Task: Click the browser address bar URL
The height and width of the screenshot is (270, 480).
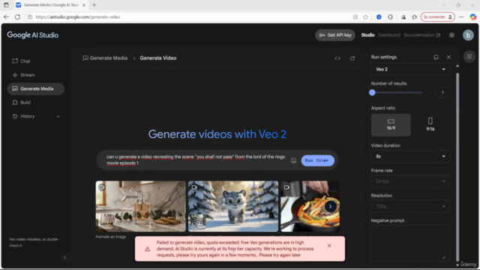Action: click(x=78, y=17)
